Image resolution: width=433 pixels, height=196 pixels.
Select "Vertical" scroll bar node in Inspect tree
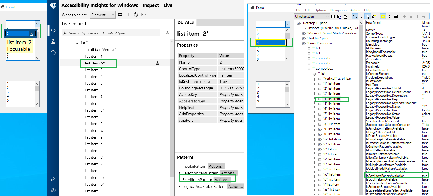337,79
